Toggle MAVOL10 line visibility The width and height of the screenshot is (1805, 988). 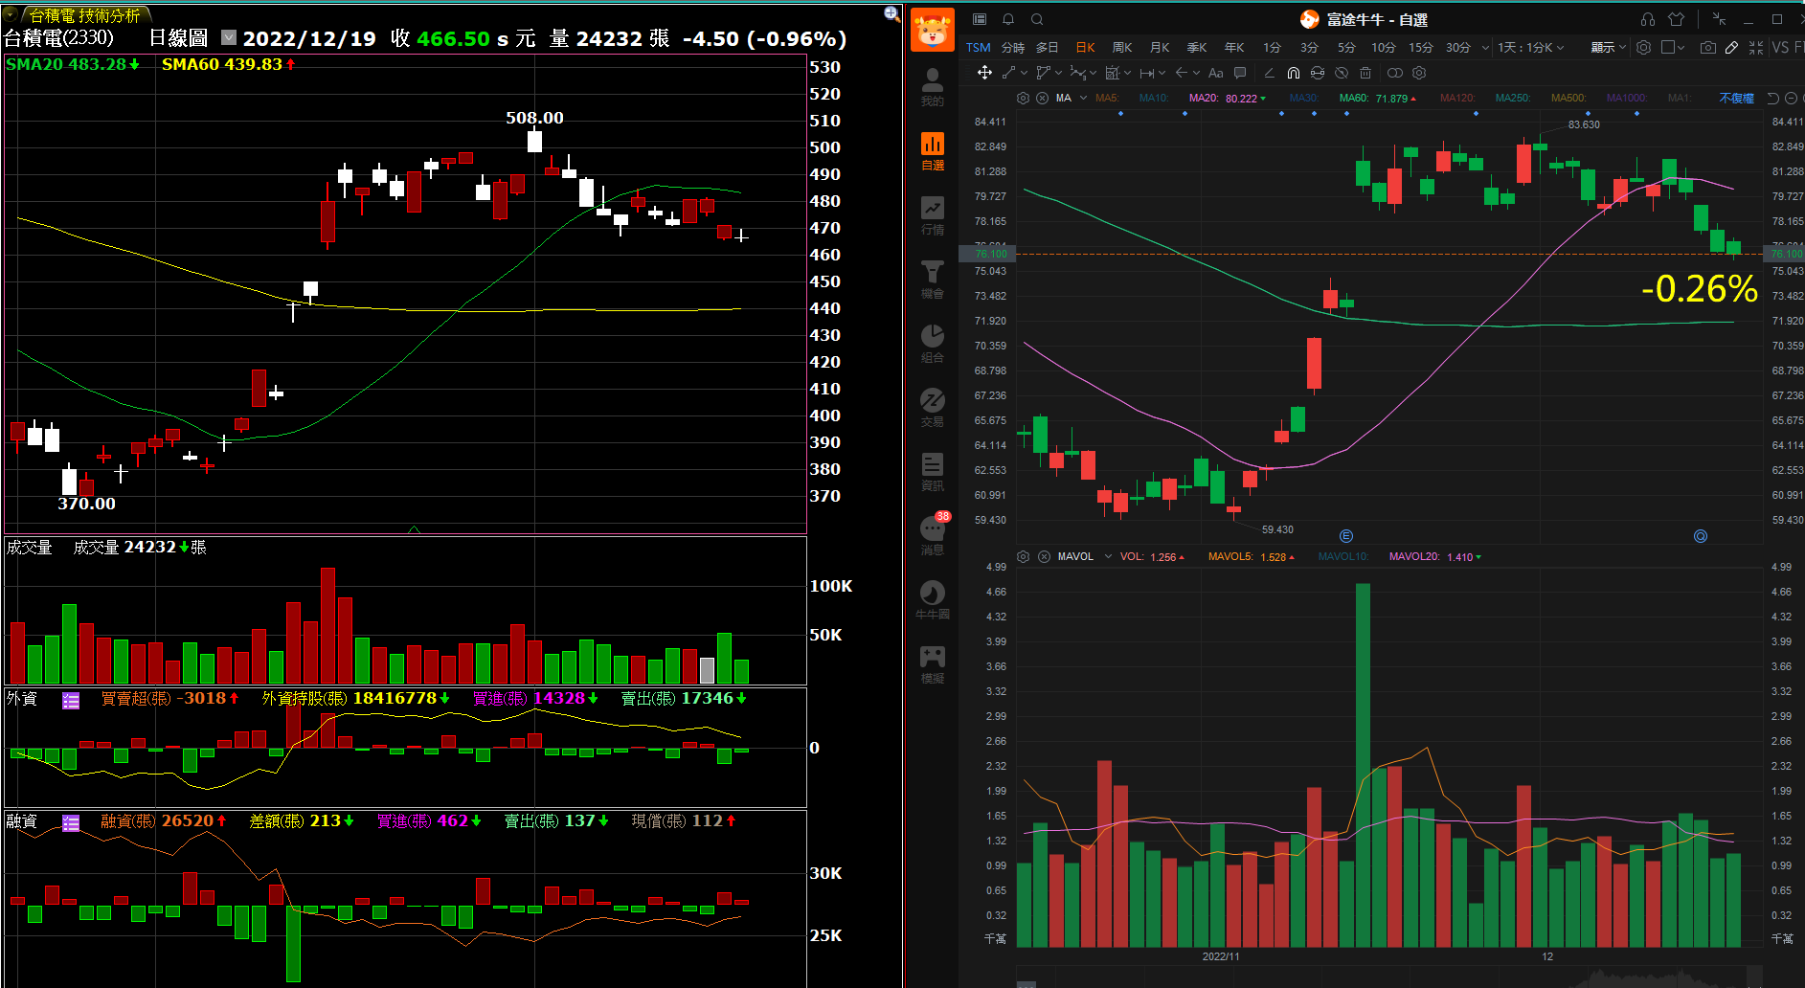click(1343, 556)
